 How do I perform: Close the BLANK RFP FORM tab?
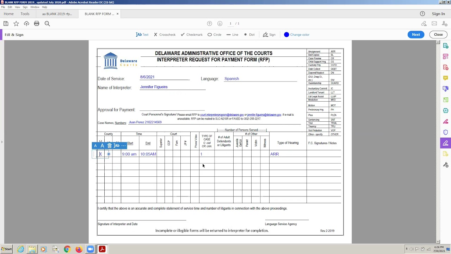pyautogui.click(x=117, y=14)
